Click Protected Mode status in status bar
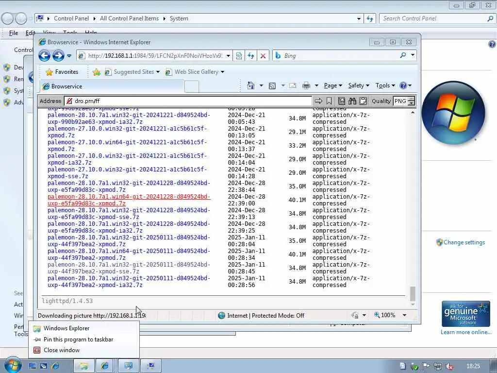This screenshot has width=497, height=373. tap(265, 316)
